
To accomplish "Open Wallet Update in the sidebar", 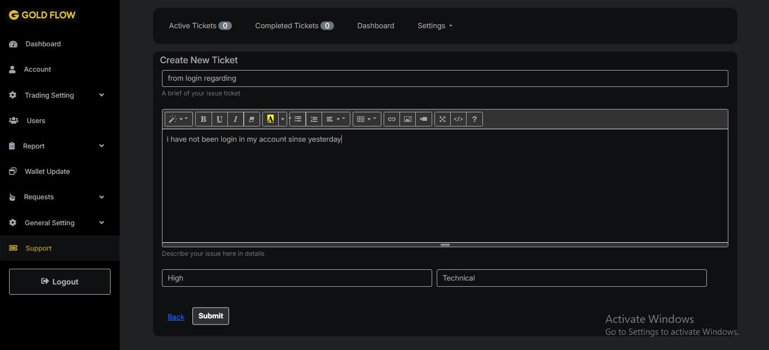I will [x=47, y=172].
